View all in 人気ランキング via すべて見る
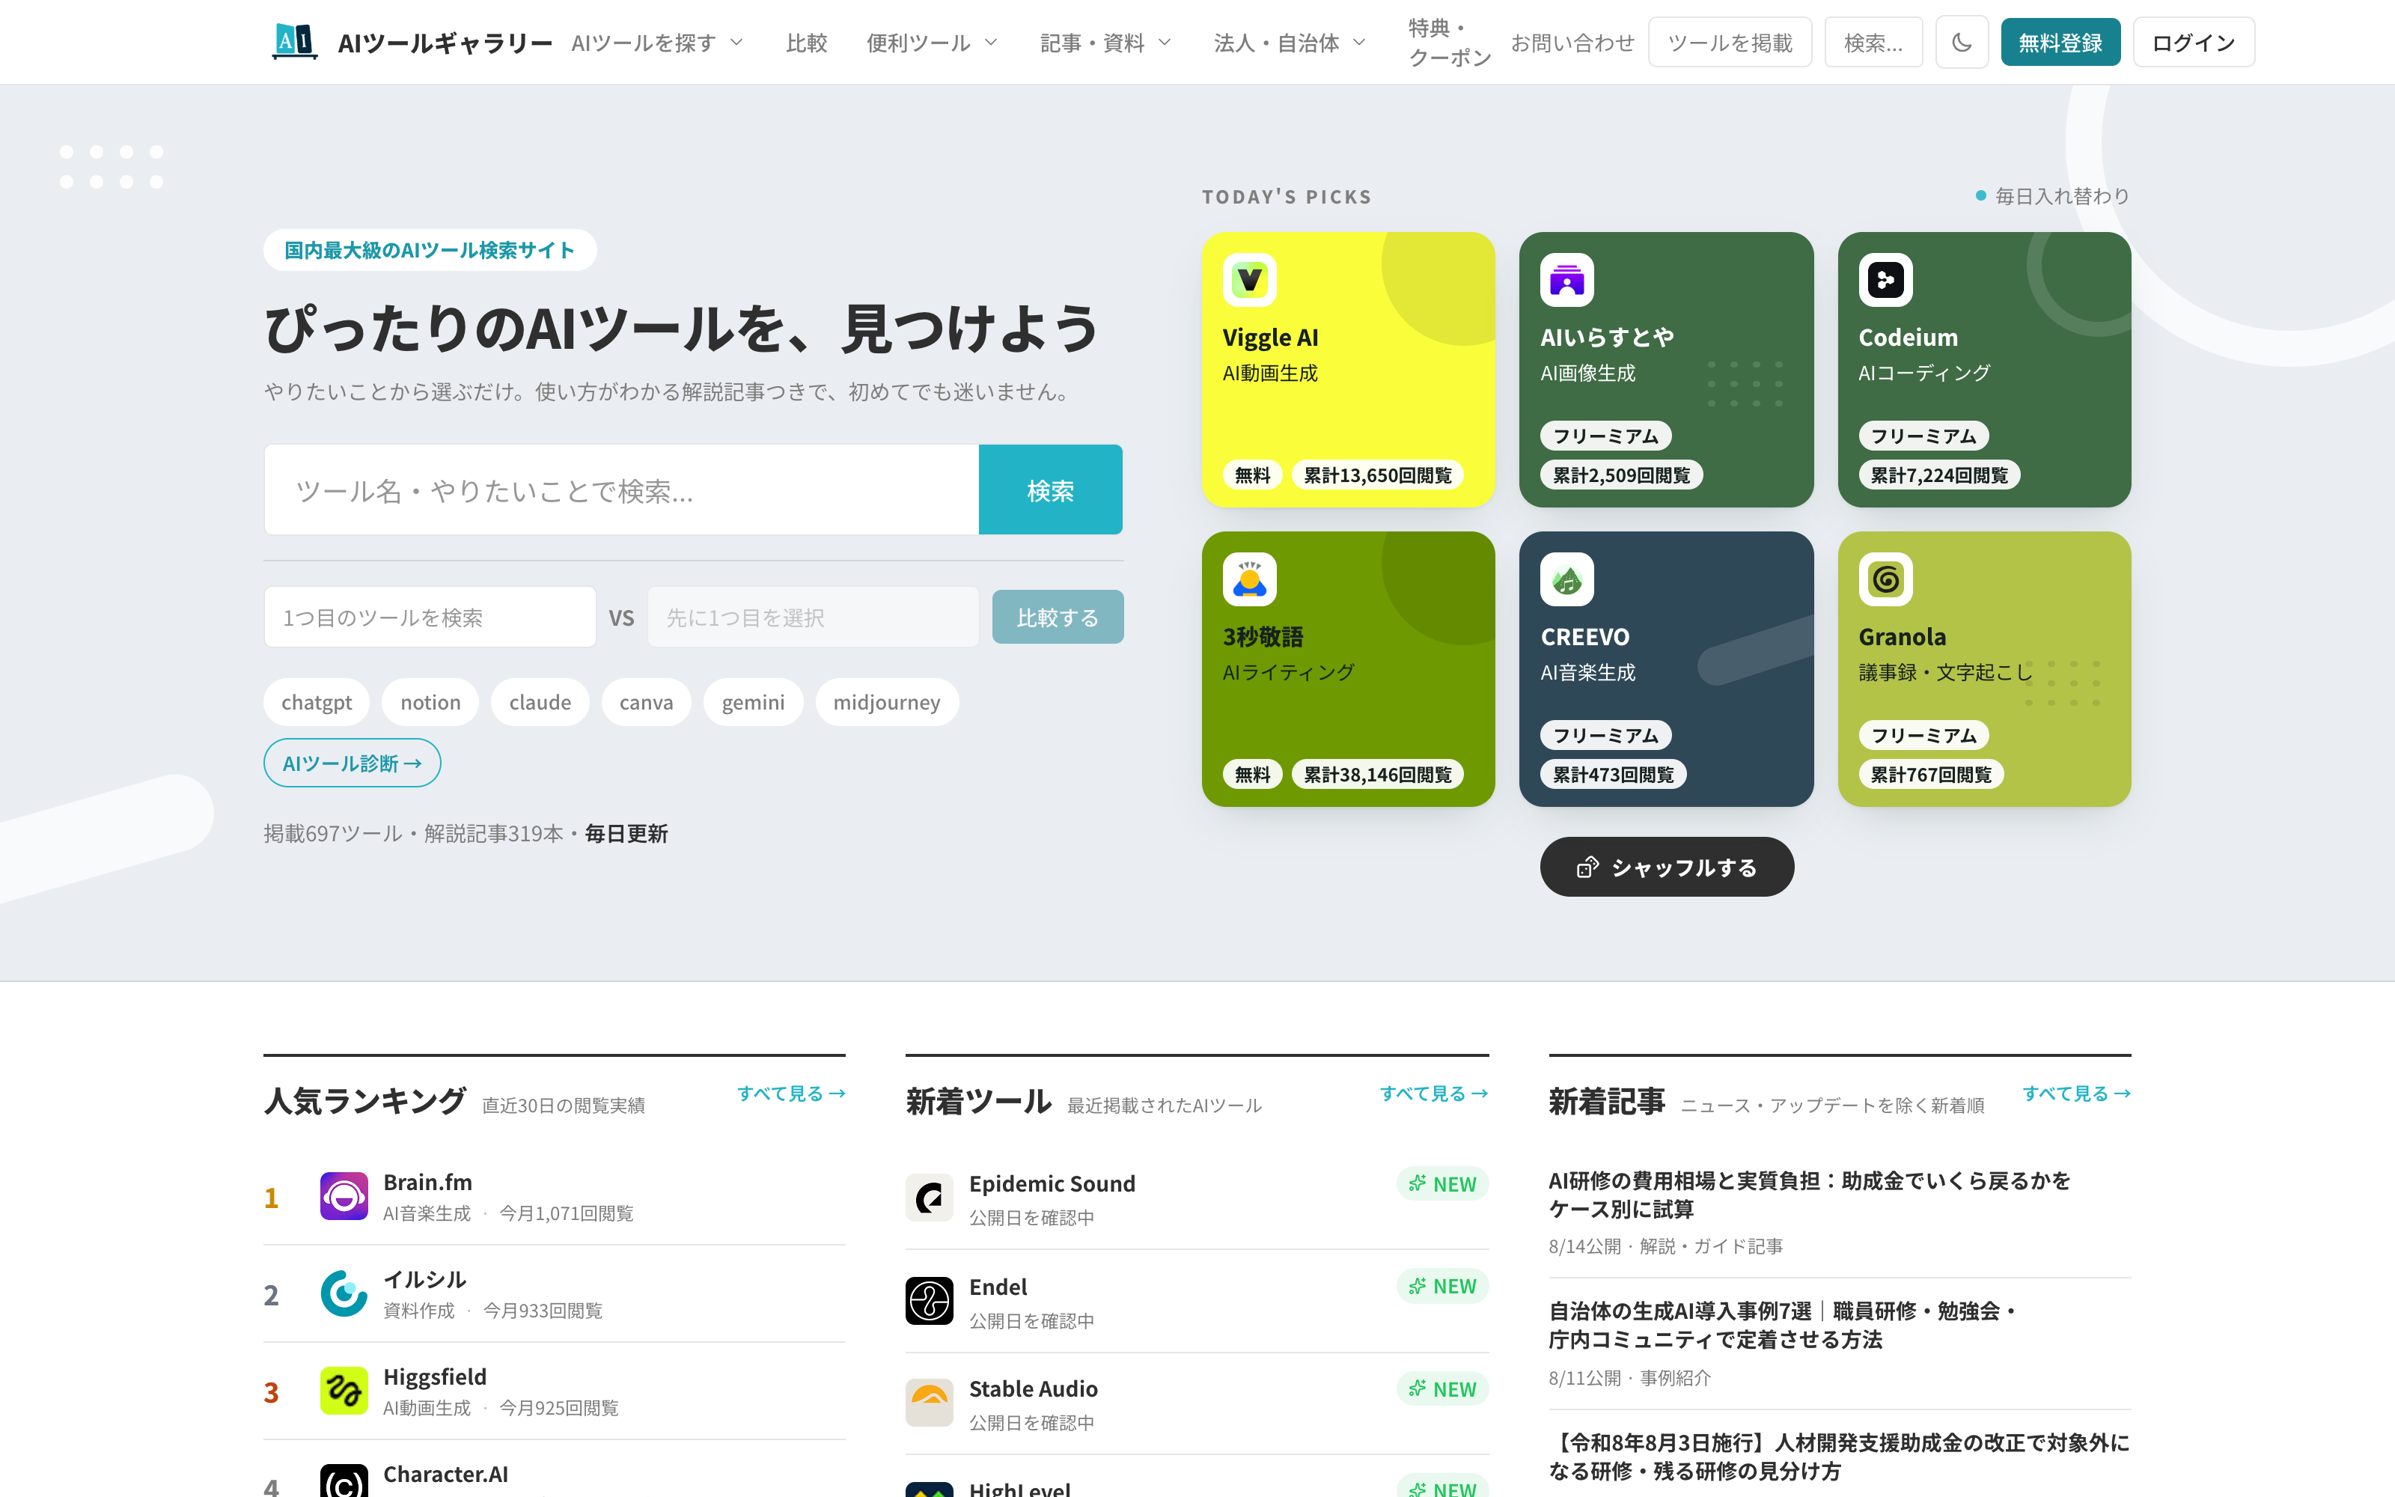This screenshot has width=2395, height=1497. coord(791,1093)
